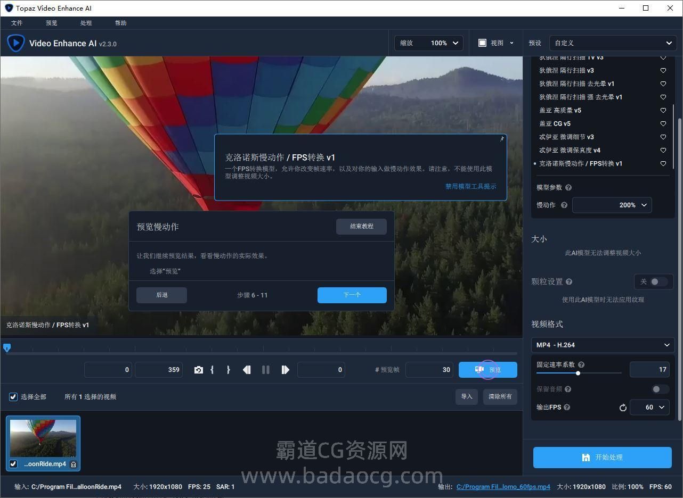
Task: Click the 后退 button in tutorial
Action: click(x=161, y=295)
